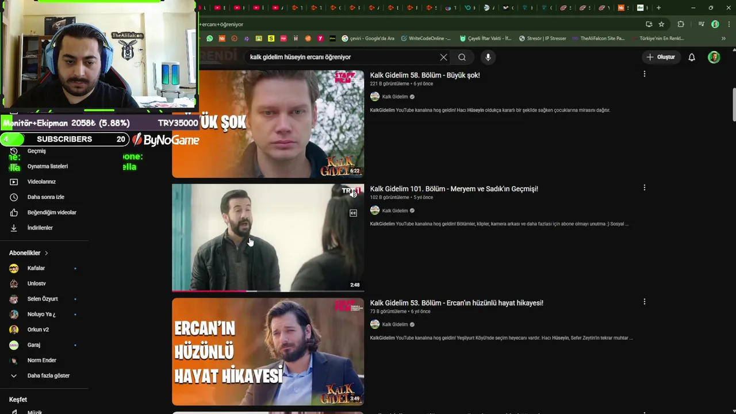The image size is (736, 414).
Task: Open Müzik under Keşfet
Action: pos(34,412)
